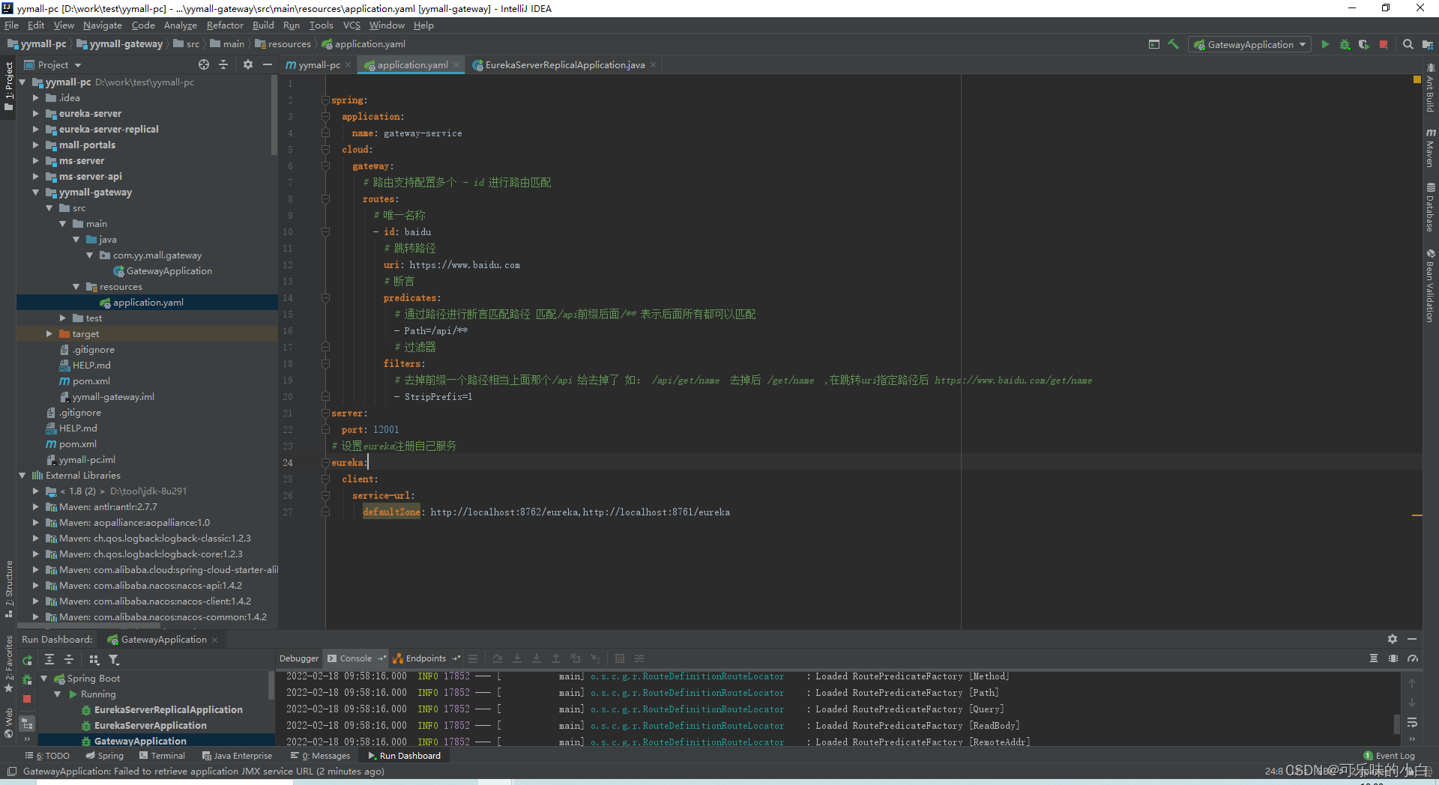Hide the Project tool window
Image resolution: width=1439 pixels, height=785 pixels.
[x=267, y=65]
